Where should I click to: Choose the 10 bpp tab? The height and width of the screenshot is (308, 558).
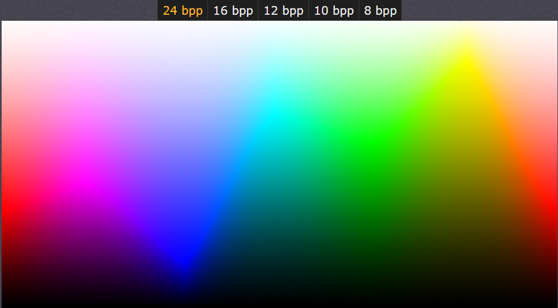click(x=334, y=10)
